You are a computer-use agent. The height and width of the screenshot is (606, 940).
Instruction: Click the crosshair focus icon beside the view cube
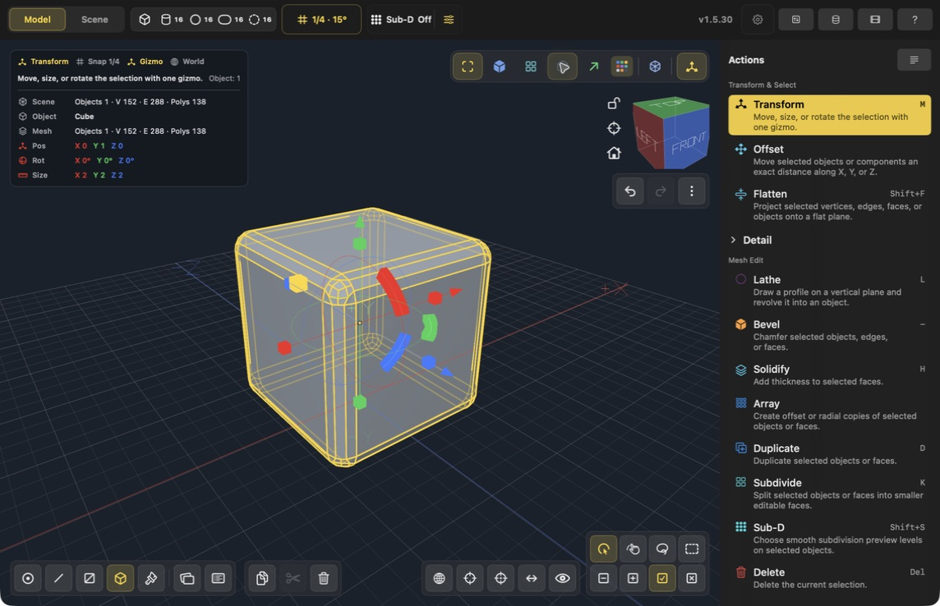[x=614, y=128]
